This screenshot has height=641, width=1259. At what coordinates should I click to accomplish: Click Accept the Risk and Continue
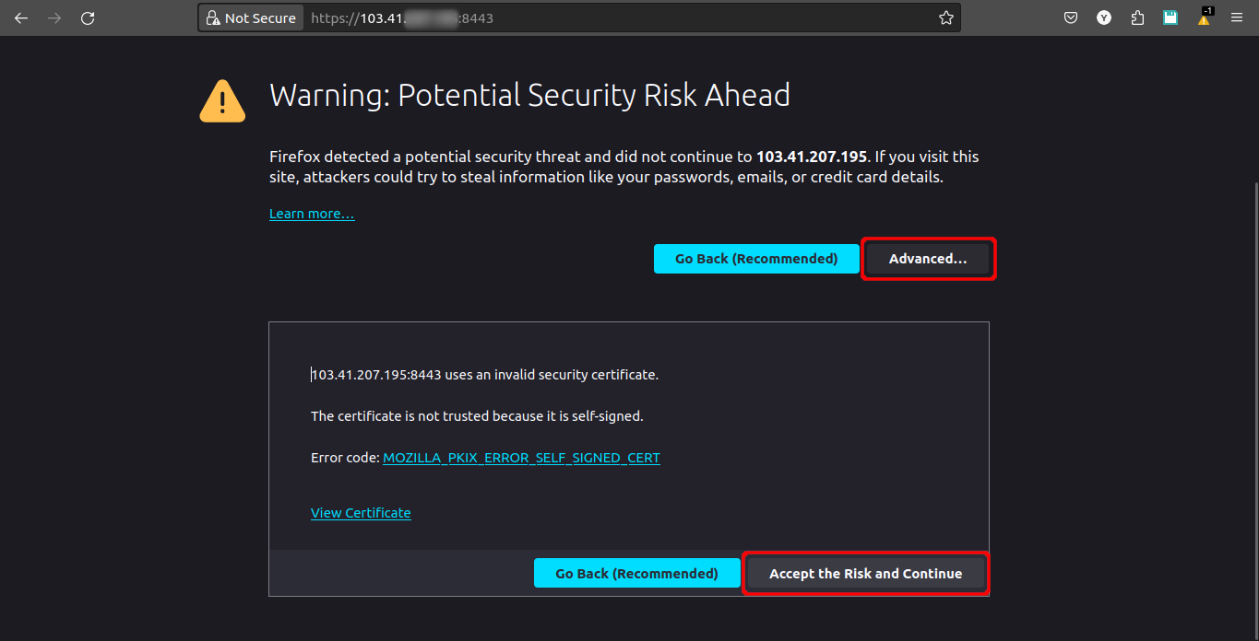(865, 574)
